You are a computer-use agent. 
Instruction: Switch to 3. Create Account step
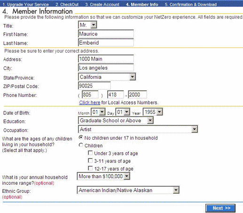(x=102, y=4)
